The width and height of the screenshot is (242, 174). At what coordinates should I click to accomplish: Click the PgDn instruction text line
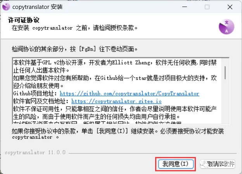[74, 49]
